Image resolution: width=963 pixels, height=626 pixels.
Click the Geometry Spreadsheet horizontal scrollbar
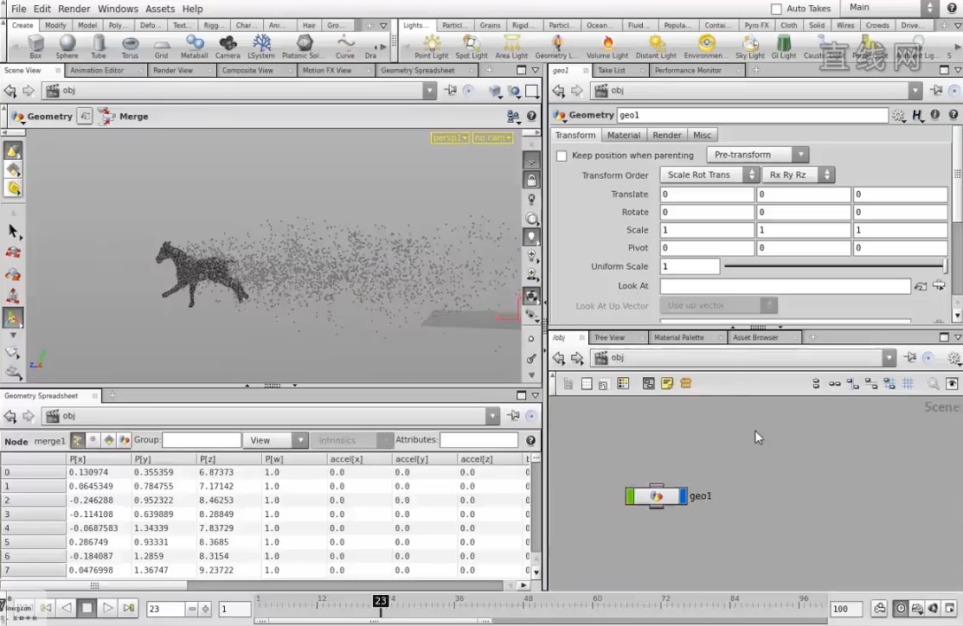94,585
